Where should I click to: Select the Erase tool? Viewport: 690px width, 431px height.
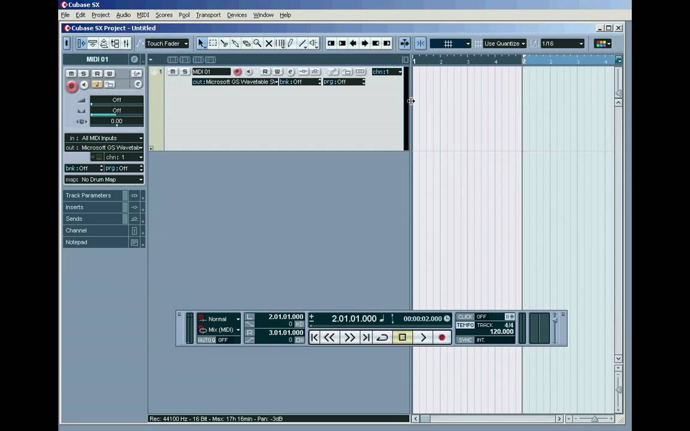point(246,44)
